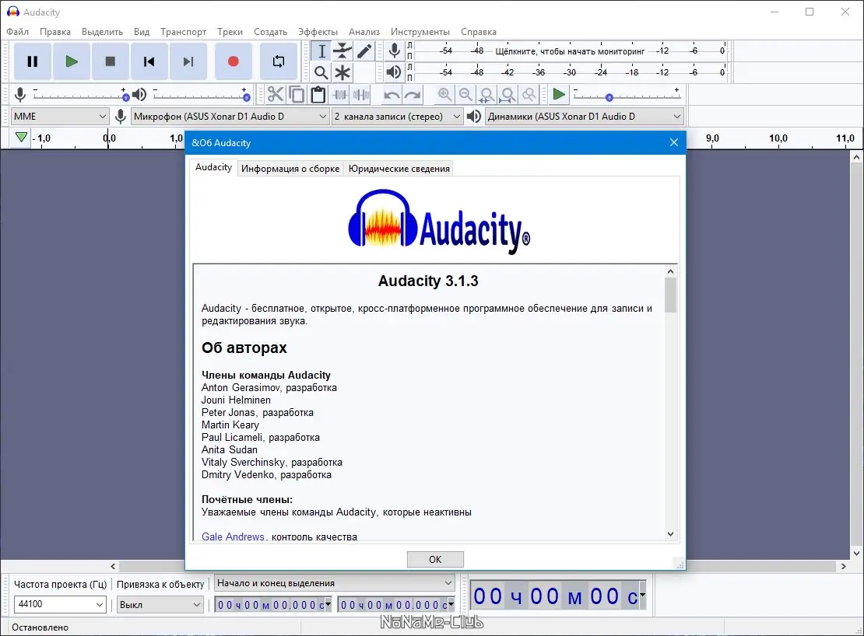Open the Справка menu

coord(478,32)
